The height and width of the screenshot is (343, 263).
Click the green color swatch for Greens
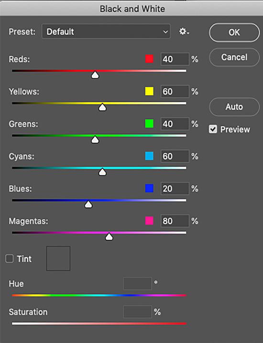[149, 124]
